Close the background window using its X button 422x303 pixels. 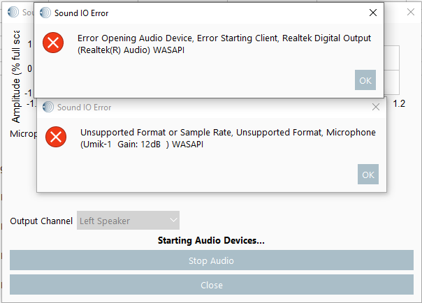(x=411, y=13)
